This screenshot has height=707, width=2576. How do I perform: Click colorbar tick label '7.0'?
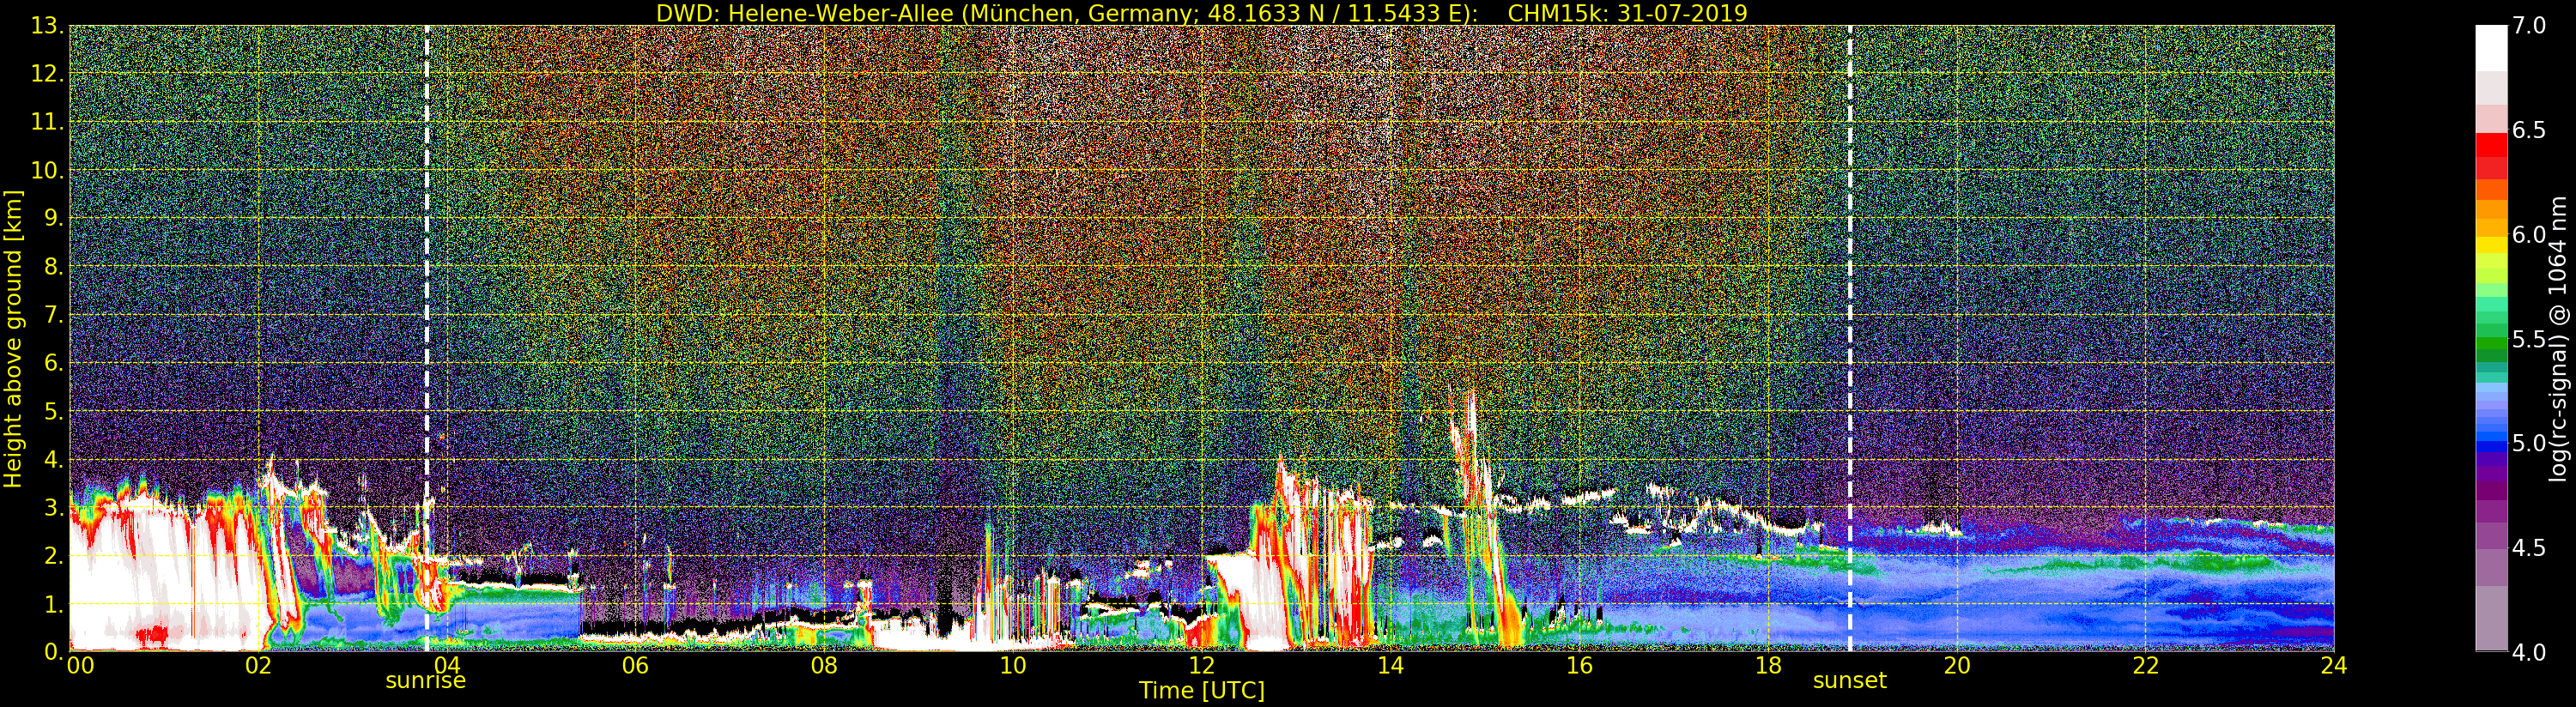(2529, 26)
